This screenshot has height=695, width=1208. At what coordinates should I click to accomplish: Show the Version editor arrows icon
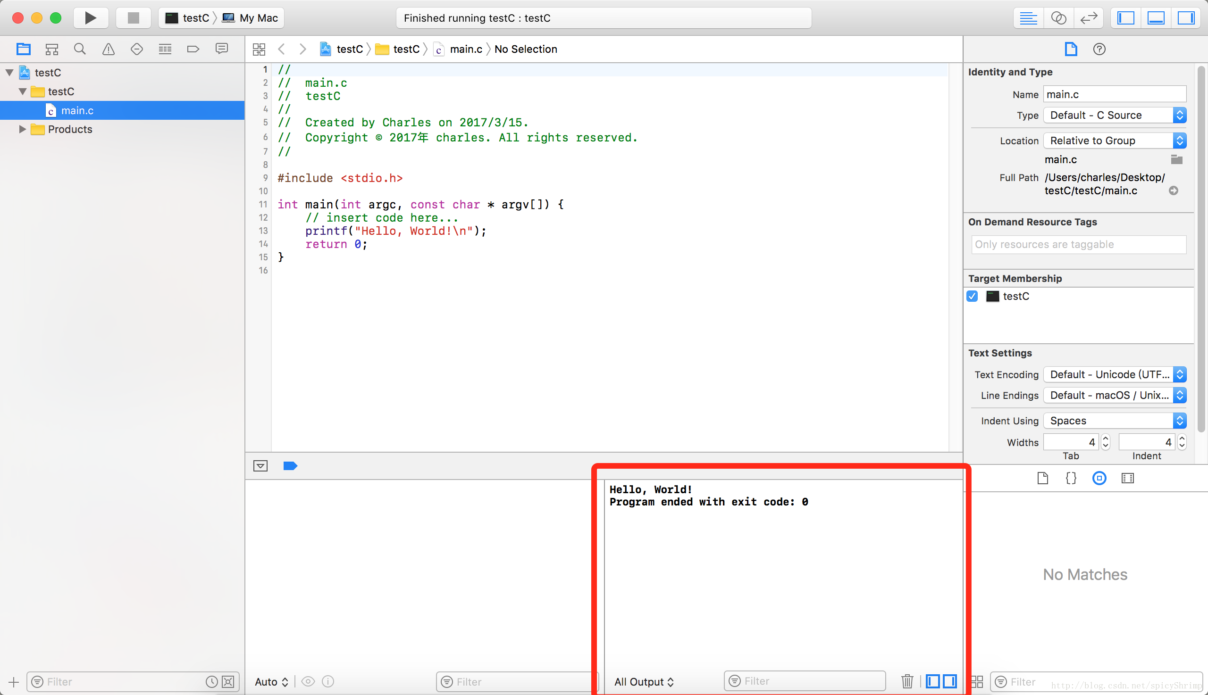[x=1089, y=18]
